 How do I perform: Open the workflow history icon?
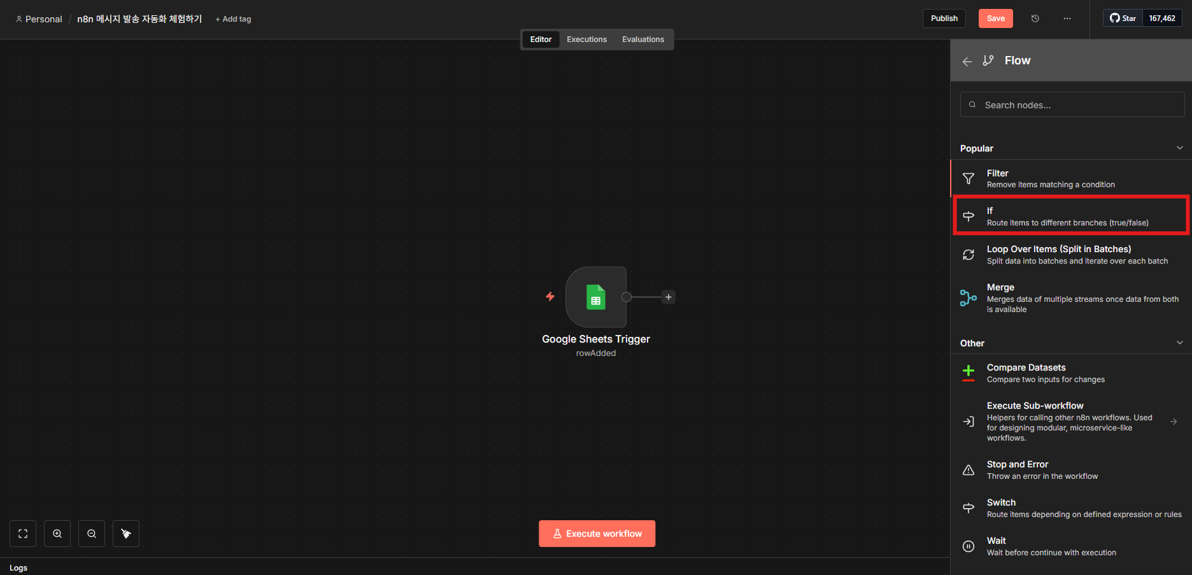(x=1035, y=18)
